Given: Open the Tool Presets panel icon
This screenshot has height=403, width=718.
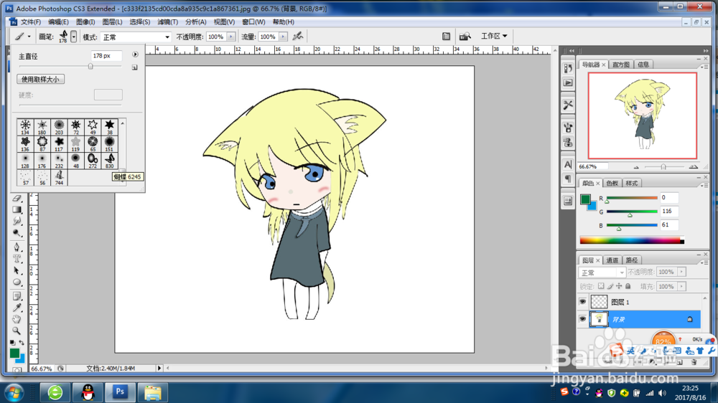Looking at the screenshot, I should pyautogui.click(x=568, y=105).
